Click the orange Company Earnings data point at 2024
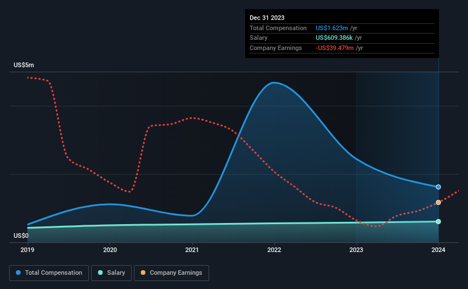This screenshot has width=468, height=289. (438, 203)
